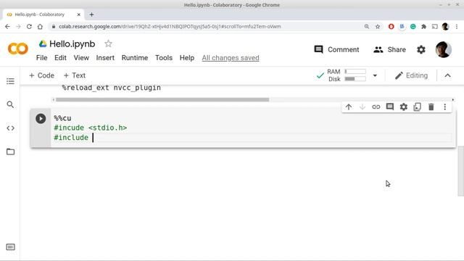Share the notebook

389,49
